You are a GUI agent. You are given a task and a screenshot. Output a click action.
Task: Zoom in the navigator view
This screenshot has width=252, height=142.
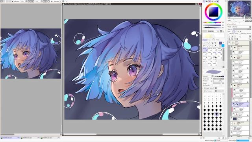coord(248,18)
